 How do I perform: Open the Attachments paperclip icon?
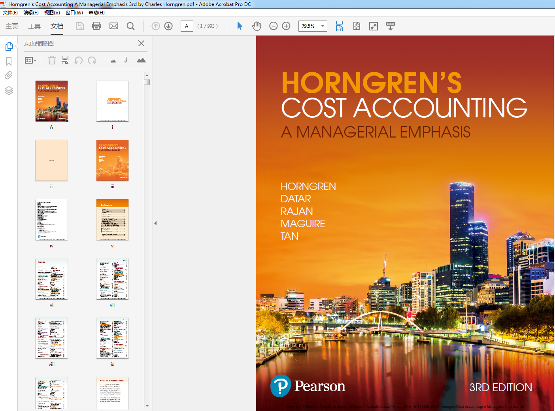(9, 75)
